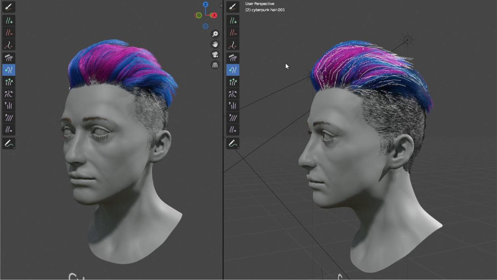This screenshot has height=280, width=497.
Task: Click active Snake Hook tool in User Perspective viewport
Action: [x=233, y=70]
